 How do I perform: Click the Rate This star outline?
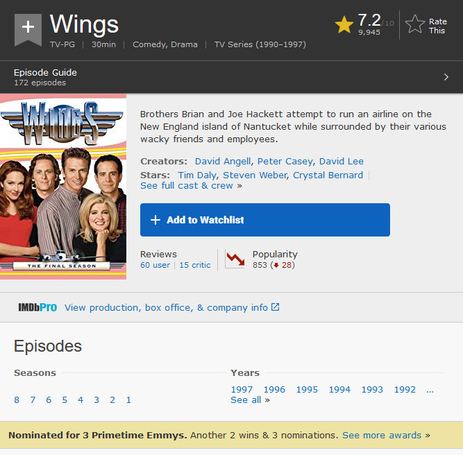point(415,24)
